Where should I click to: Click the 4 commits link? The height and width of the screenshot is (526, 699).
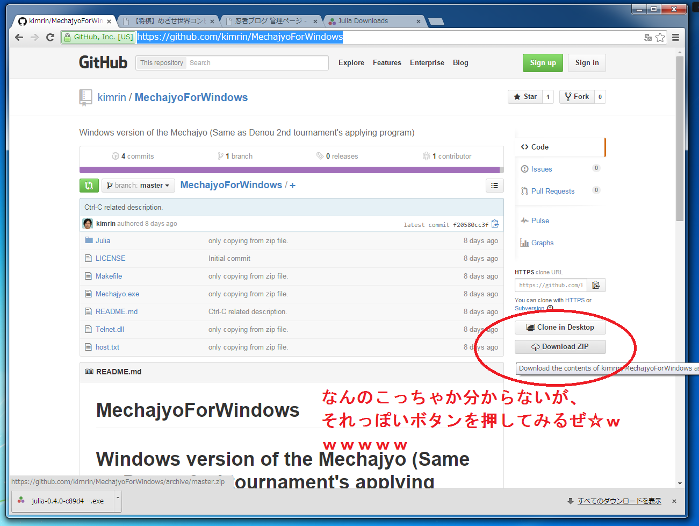(x=133, y=156)
